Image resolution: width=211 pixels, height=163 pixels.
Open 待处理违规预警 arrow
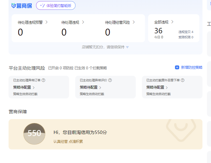click(47, 22)
